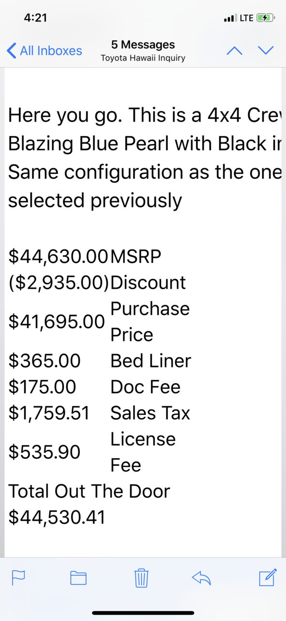Image resolution: width=286 pixels, height=621 pixels.
Task: Tap the $41,695.00 purchase price
Action: (x=57, y=321)
